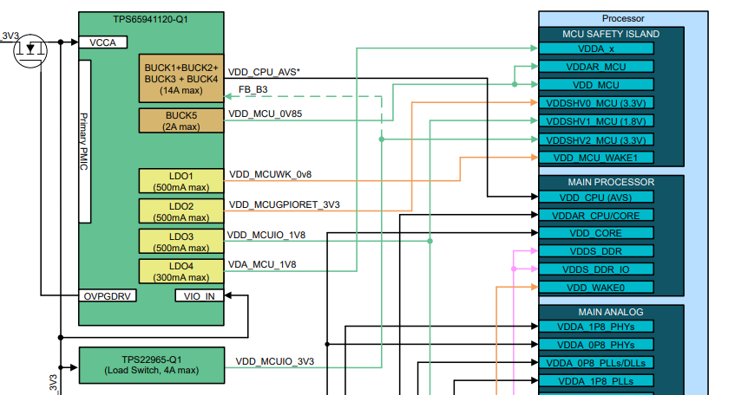
Task: Click the VDDSHV0_MCU (3.3V) rail box
Action: coord(596,103)
